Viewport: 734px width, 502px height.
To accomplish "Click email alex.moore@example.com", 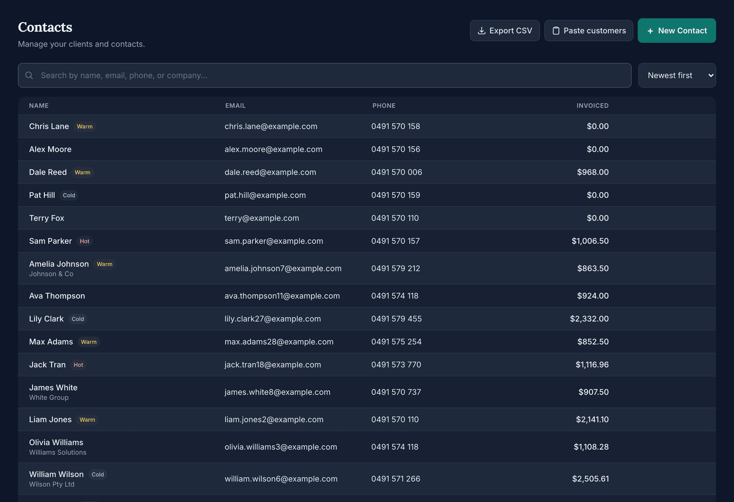I will coord(273,149).
